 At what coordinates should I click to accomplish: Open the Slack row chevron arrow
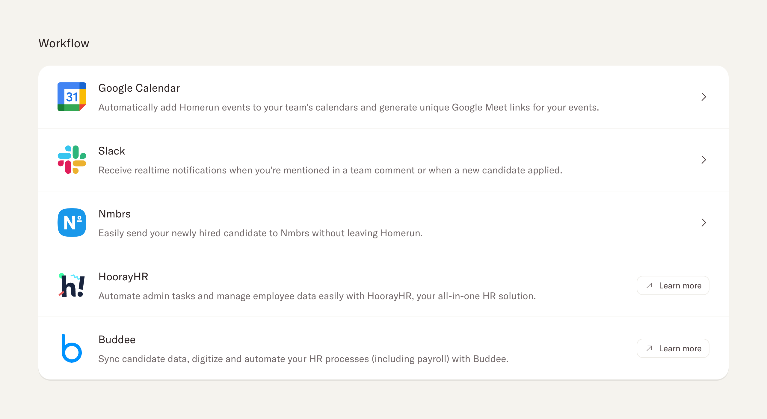click(x=704, y=160)
